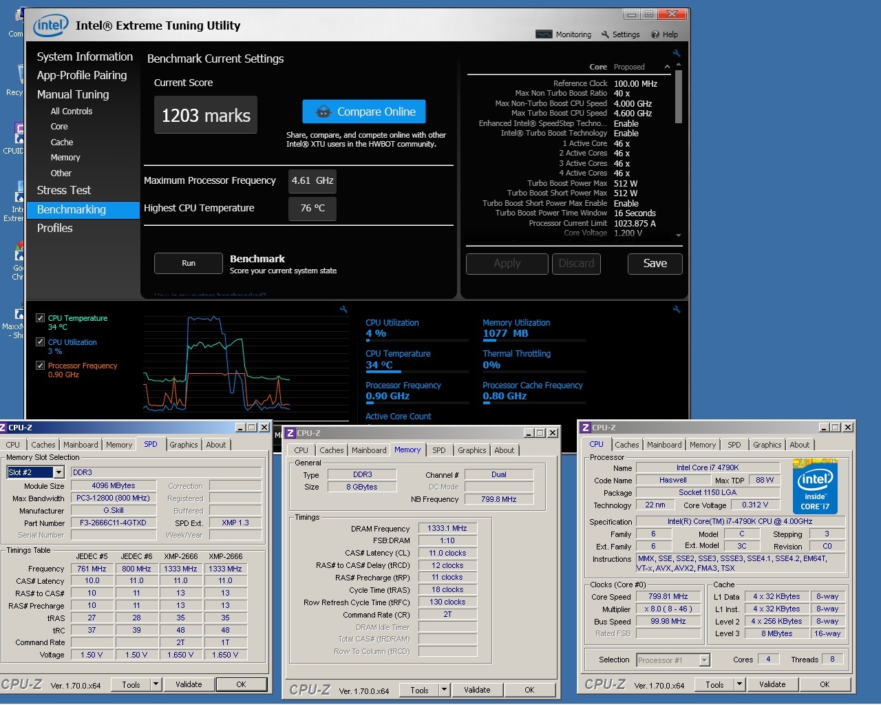Open the Monitoring view icon
Screen dimensions: 881x705
544,34
